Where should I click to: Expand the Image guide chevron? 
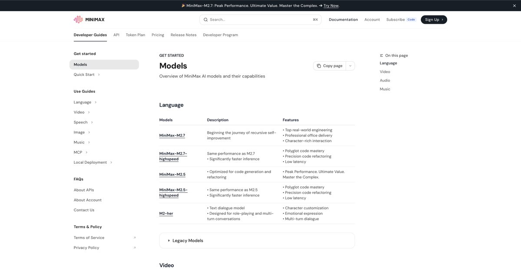89,132
